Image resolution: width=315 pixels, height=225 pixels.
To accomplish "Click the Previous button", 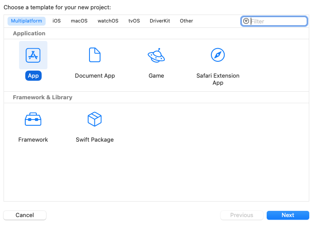I will coord(242,215).
